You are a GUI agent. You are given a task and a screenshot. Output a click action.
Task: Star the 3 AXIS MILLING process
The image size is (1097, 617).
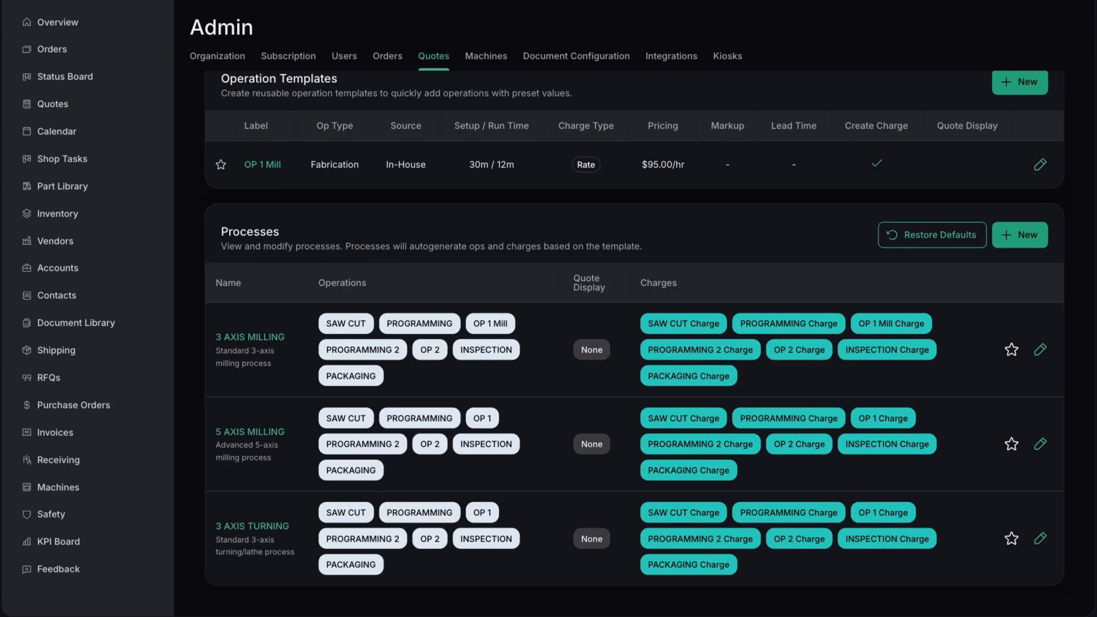pyautogui.click(x=1011, y=350)
